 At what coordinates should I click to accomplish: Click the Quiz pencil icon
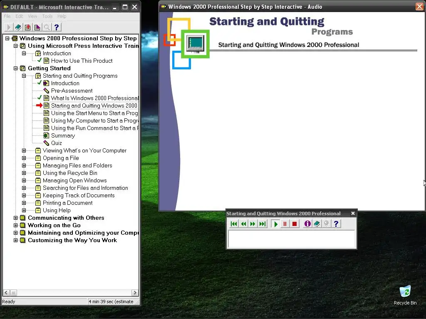pos(47,143)
